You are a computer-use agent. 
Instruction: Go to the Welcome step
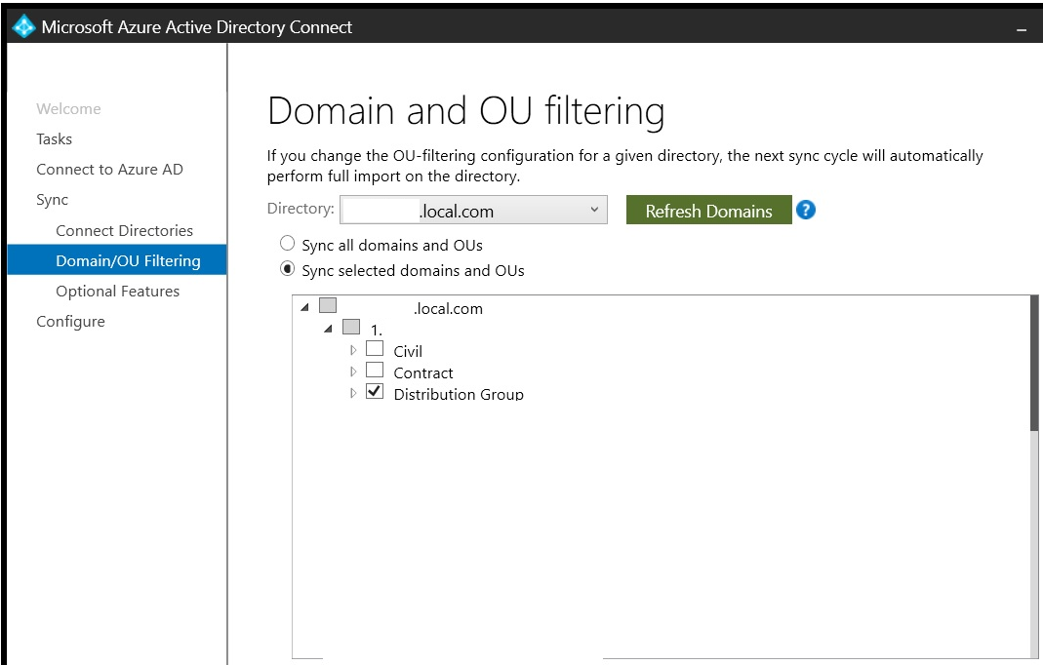[x=68, y=109]
